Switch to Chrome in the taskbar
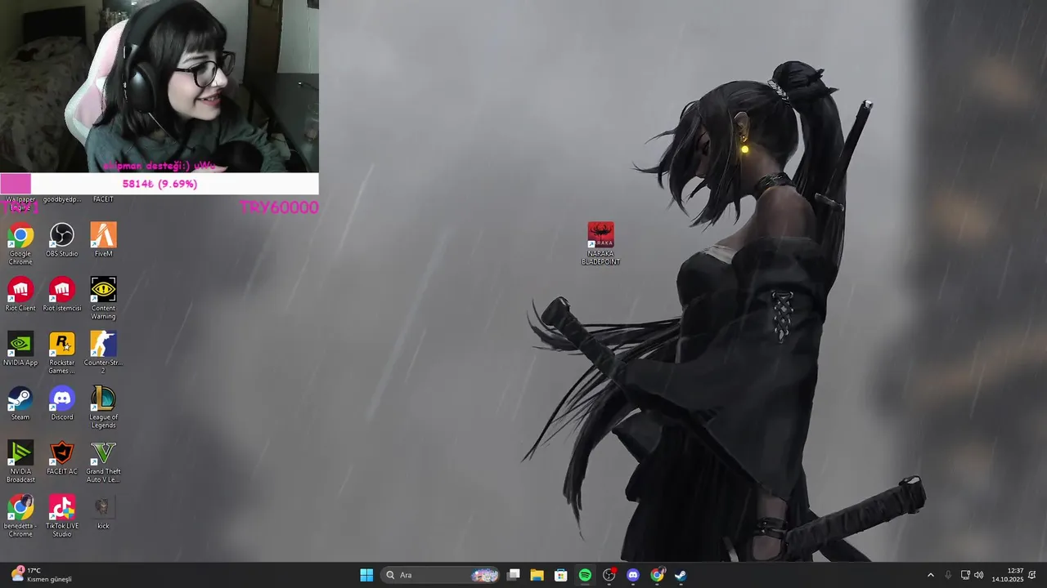 click(657, 575)
